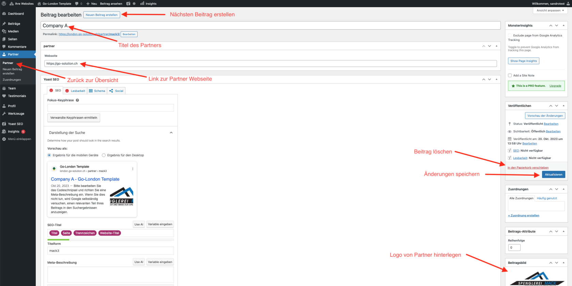The height and width of the screenshot is (286, 572).
Task: Toggle the Beitragsbild panel triangle
Action: pyautogui.click(x=563, y=263)
